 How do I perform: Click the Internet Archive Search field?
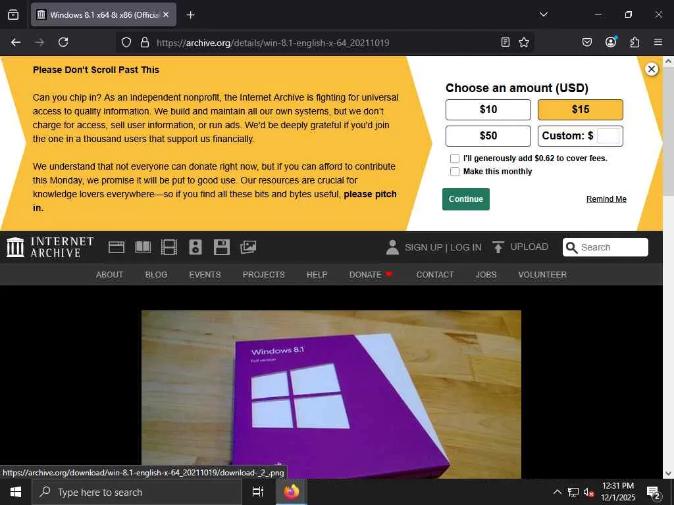coord(606,247)
